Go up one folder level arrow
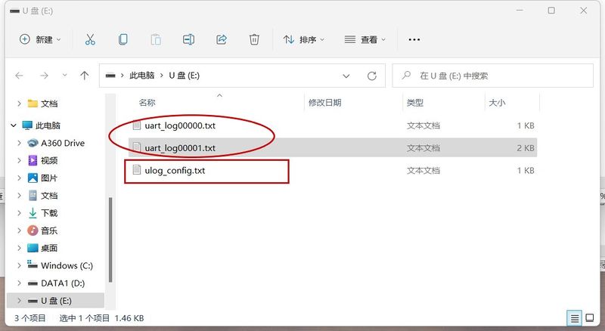 pos(85,76)
